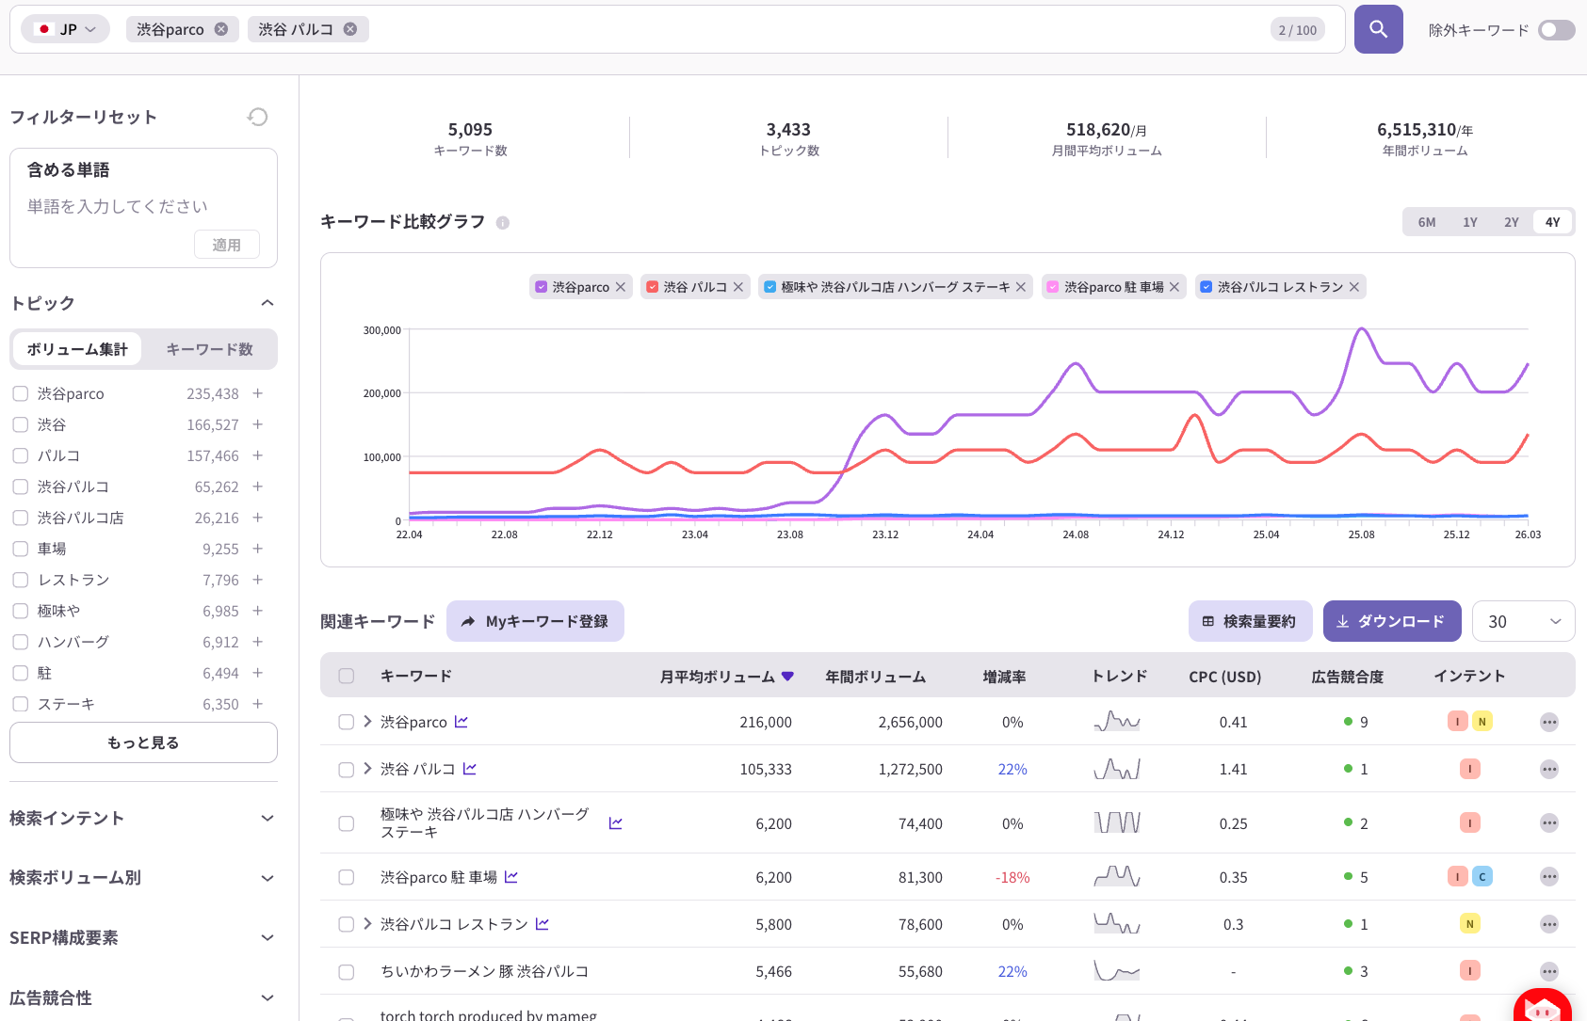Open the 30 rows-per-page dropdown

[1523, 621]
